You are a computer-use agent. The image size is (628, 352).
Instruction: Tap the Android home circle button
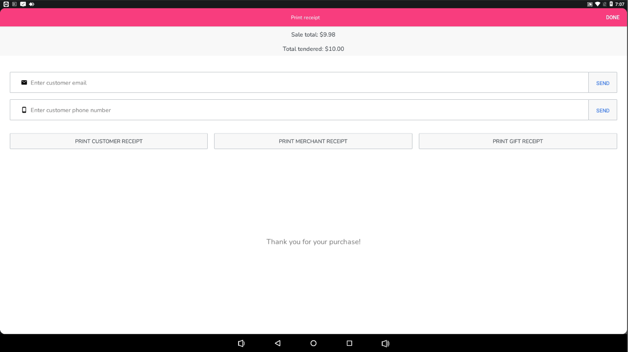314,343
